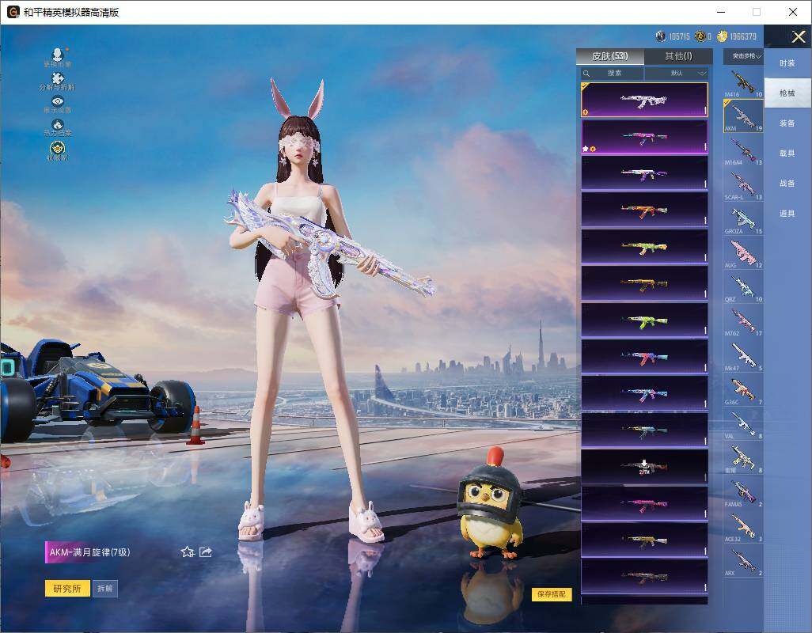Select the 时装 category tab
This screenshot has width=812, height=633.
pyautogui.click(x=787, y=63)
